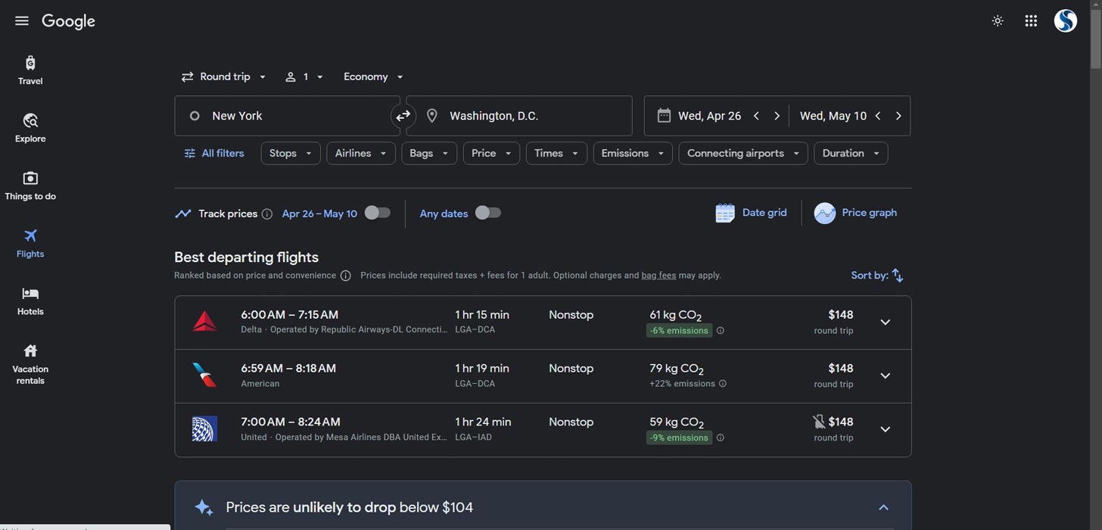1102x530 pixels.
Task: Open the Google apps grid
Action: (x=1031, y=21)
